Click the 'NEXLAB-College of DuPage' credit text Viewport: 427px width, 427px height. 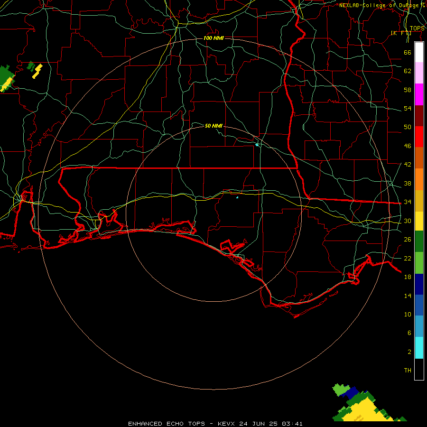pos(379,5)
